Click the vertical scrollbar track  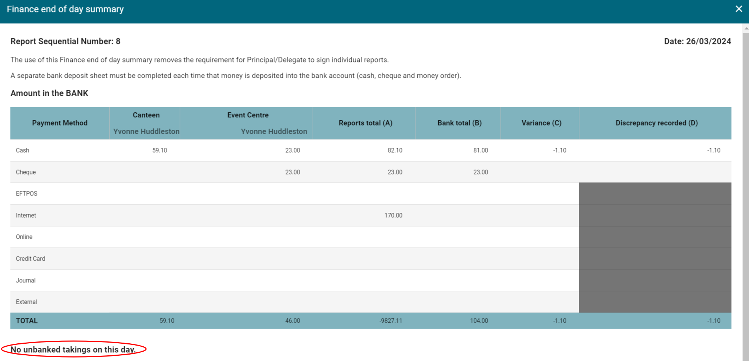pos(746,188)
